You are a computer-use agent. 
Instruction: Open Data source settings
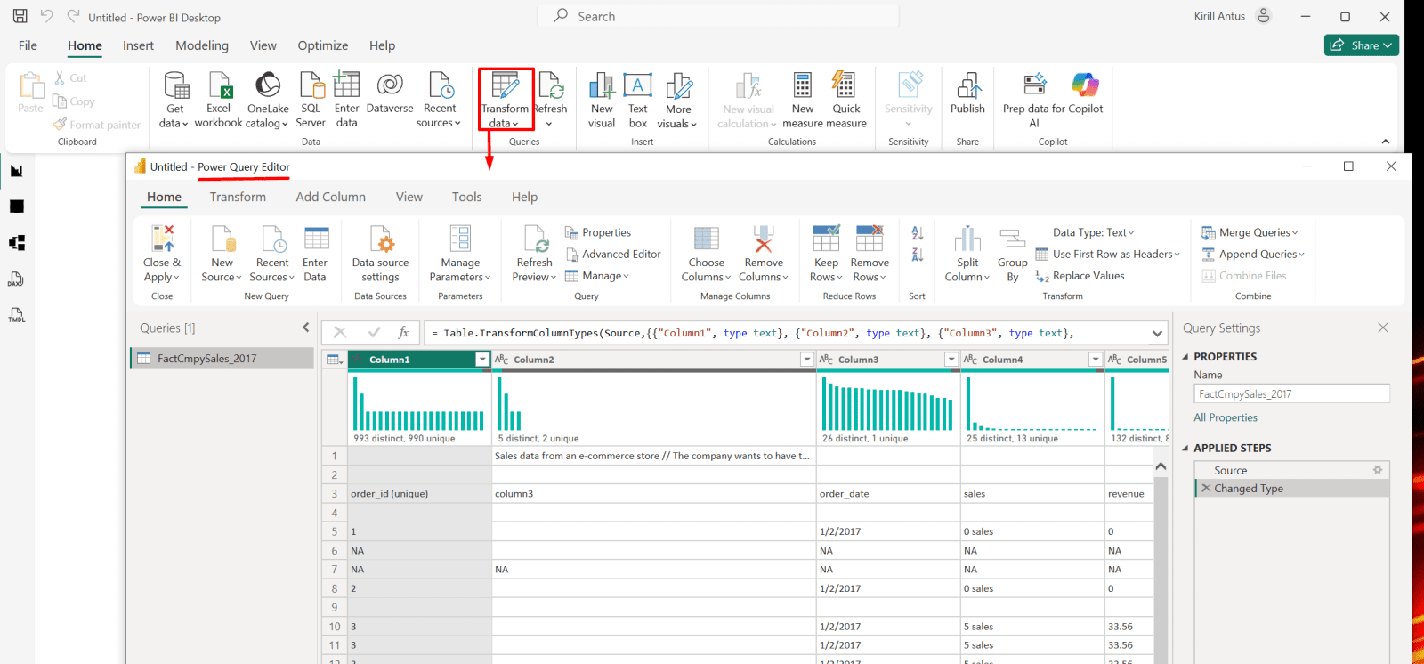(381, 239)
